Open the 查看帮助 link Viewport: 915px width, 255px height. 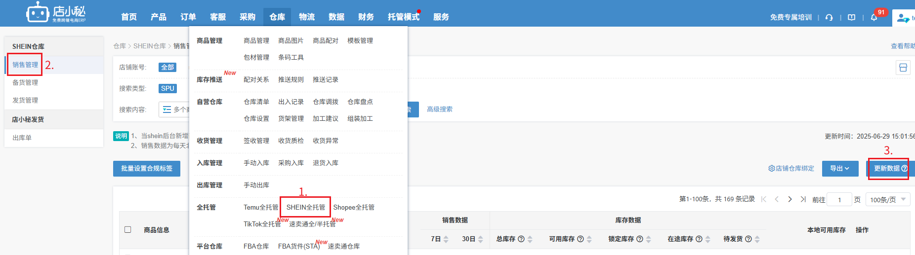pos(903,46)
